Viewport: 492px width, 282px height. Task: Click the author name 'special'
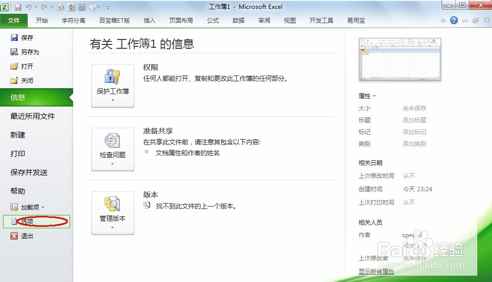411,235
